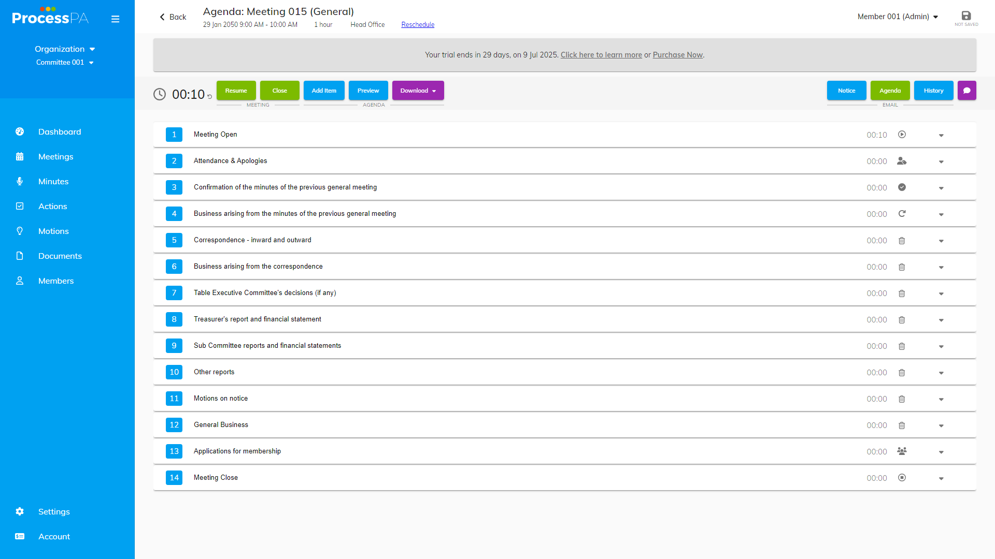Image resolution: width=995 pixels, height=559 pixels.
Task: Toggle the hamburger sidebar menu
Action: pyautogui.click(x=115, y=19)
